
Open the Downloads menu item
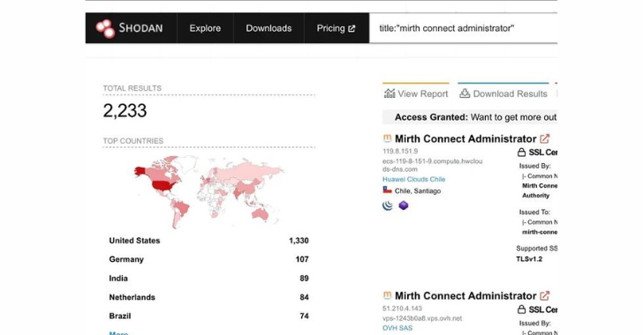tap(269, 28)
